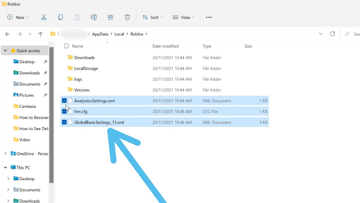Open the Sort dropdown menu
The image size is (360, 203).
pos(152,17)
